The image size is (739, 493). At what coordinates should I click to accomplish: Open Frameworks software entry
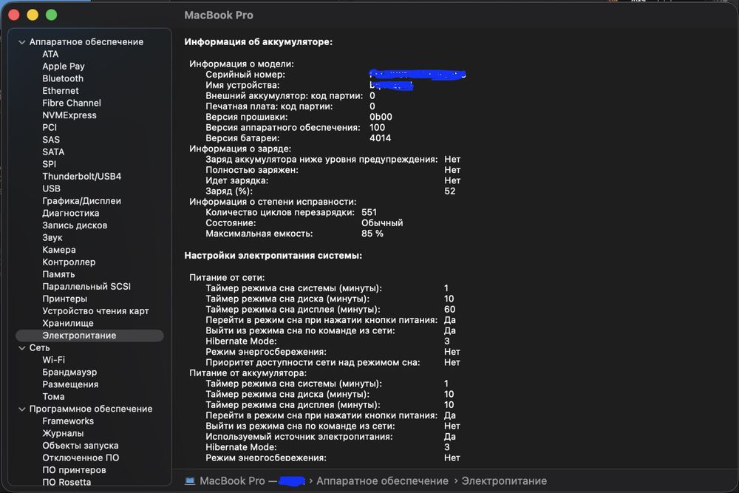(68, 421)
